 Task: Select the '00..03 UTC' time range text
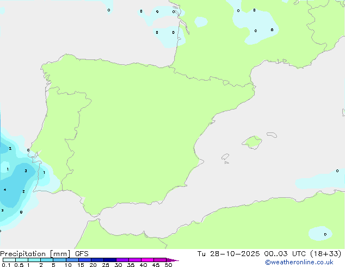tap(285, 254)
